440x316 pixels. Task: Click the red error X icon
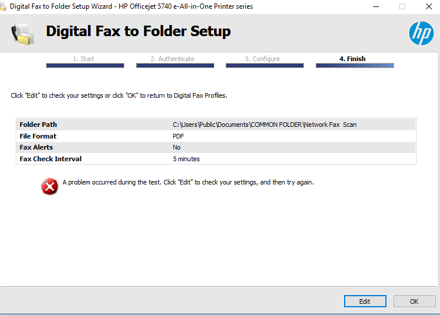[49, 186]
